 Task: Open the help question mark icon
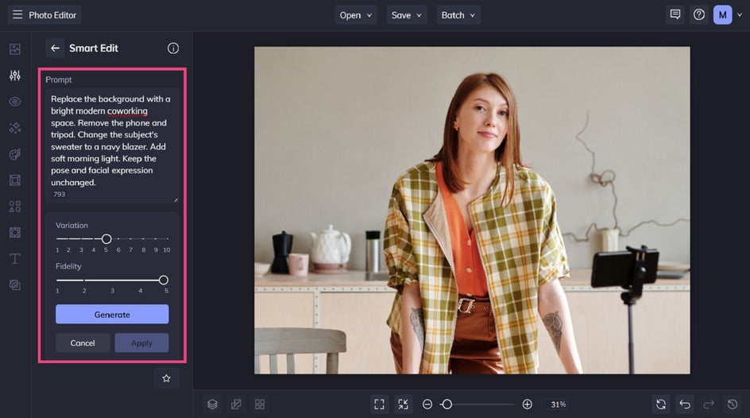(x=699, y=15)
